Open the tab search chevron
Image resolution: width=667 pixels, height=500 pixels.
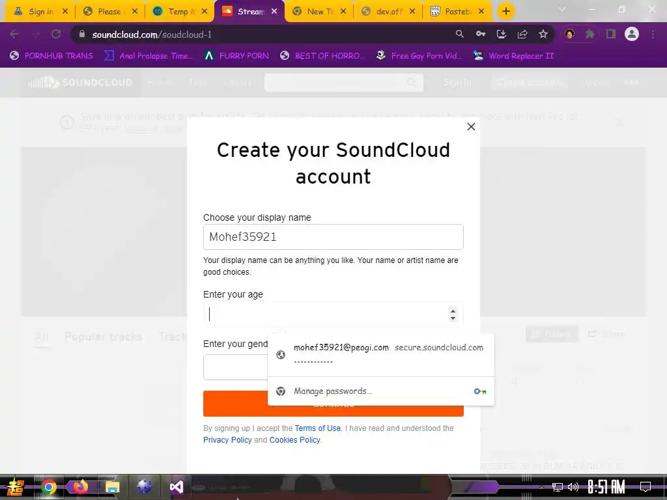(562, 9)
